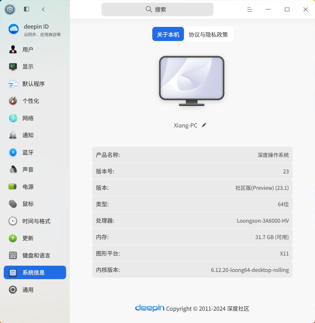This screenshot has width=315, height=323.
Task: Focus the 搜索 search field
Action: click(x=157, y=9)
